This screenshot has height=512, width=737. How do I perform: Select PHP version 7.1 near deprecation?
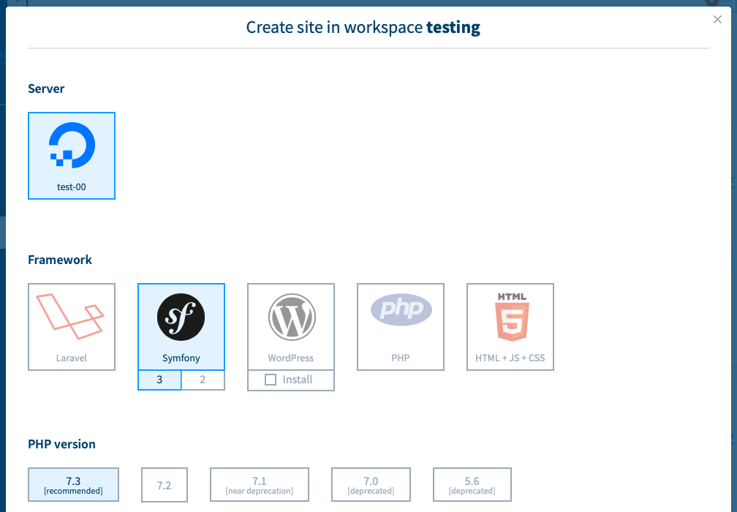coord(260,485)
